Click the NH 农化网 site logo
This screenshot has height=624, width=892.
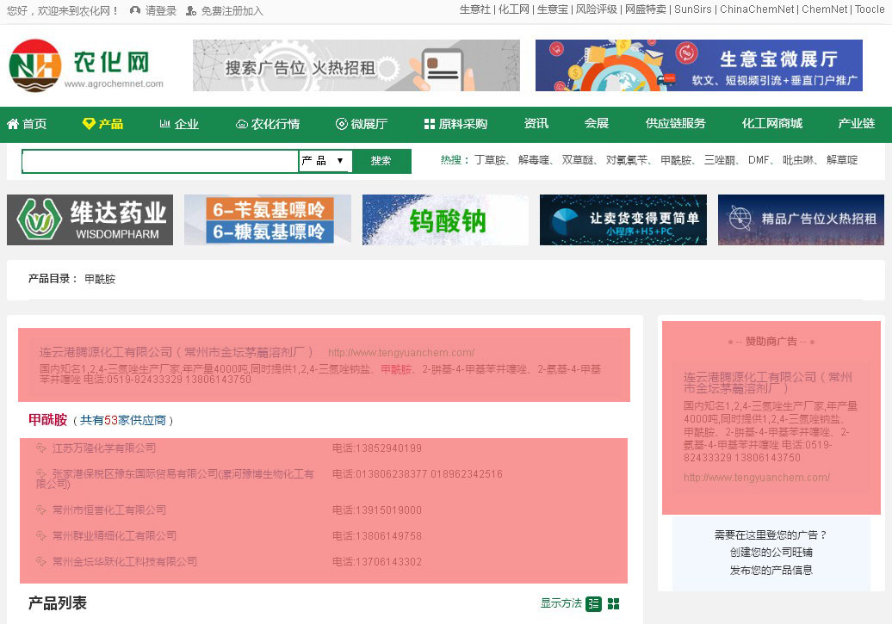(86, 65)
